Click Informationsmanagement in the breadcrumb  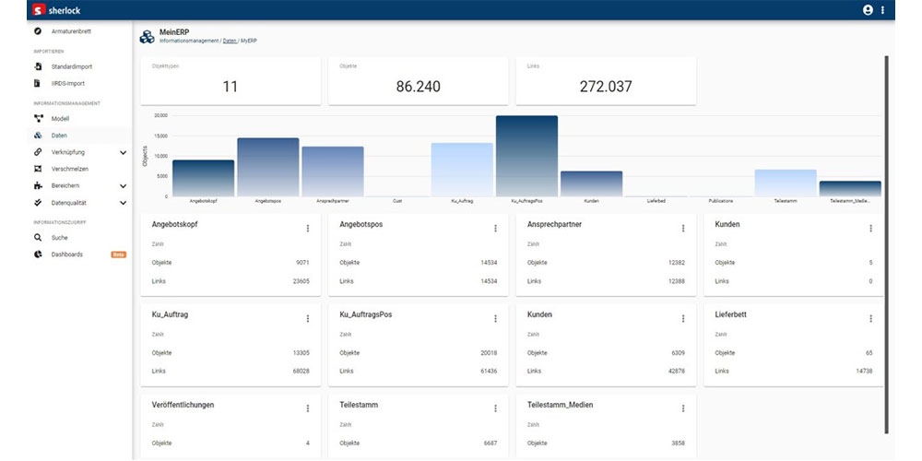[189, 41]
